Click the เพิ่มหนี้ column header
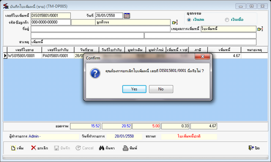The width and height of the screenshot is (271, 162). [224, 50]
